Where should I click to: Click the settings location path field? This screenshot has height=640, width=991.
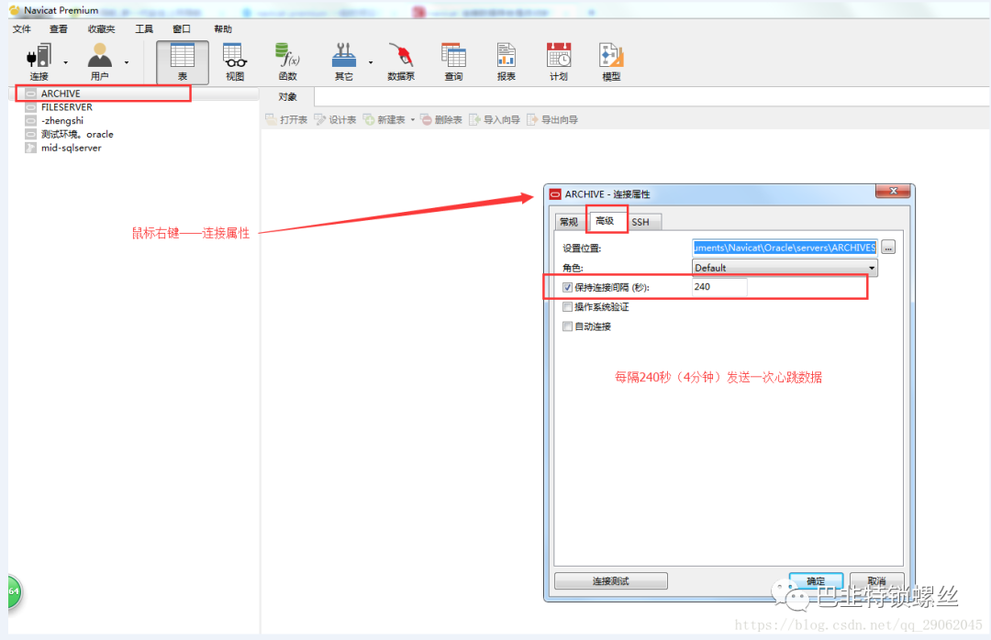pyautogui.click(x=785, y=247)
